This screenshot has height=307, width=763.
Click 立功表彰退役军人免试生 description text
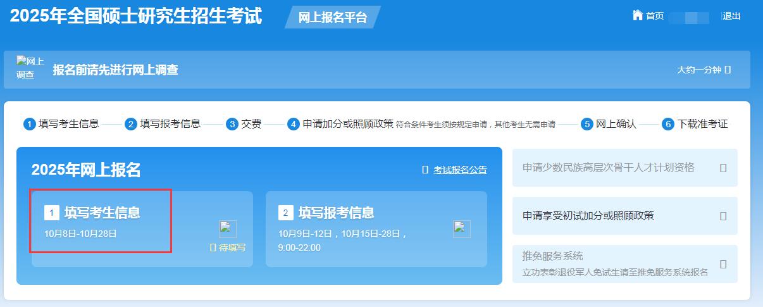click(x=615, y=273)
